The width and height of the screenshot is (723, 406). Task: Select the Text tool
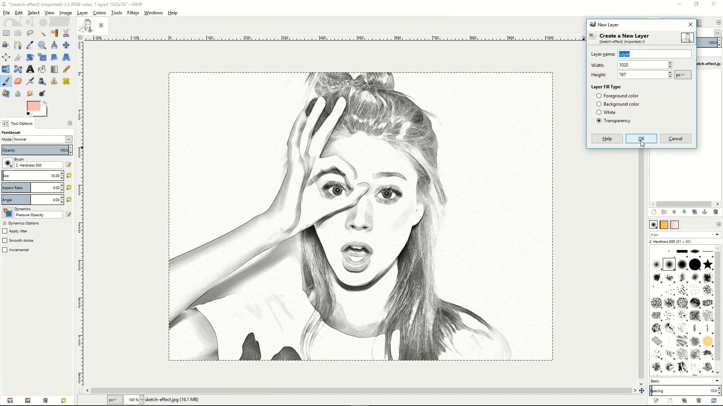pyautogui.click(x=30, y=69)
